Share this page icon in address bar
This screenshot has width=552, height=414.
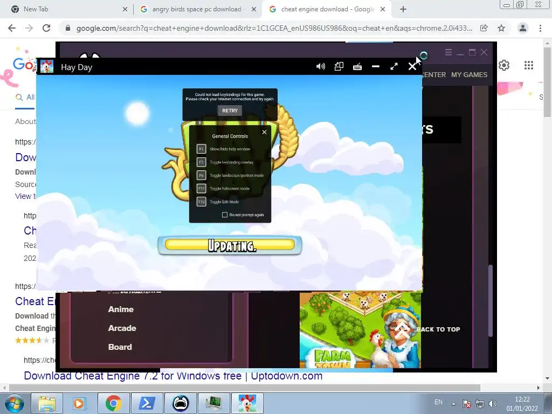[484, 28]
